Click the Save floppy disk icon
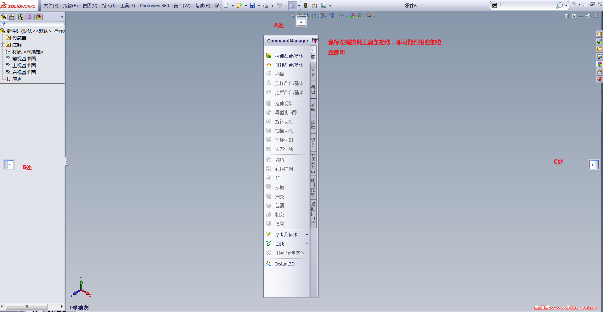This screenshot has width=603, height=312. (x=253, y=6)
